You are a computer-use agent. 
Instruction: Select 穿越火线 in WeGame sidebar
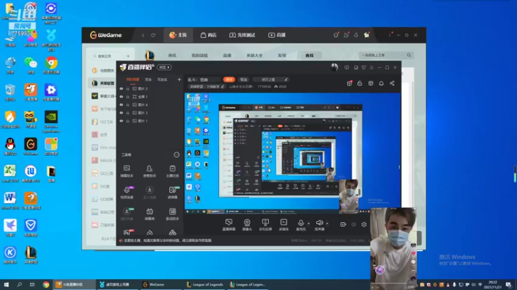pyautogui.click(x=103, y=96)
